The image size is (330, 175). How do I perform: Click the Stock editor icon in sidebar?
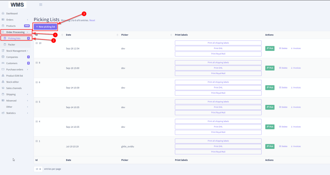(3, 82)
